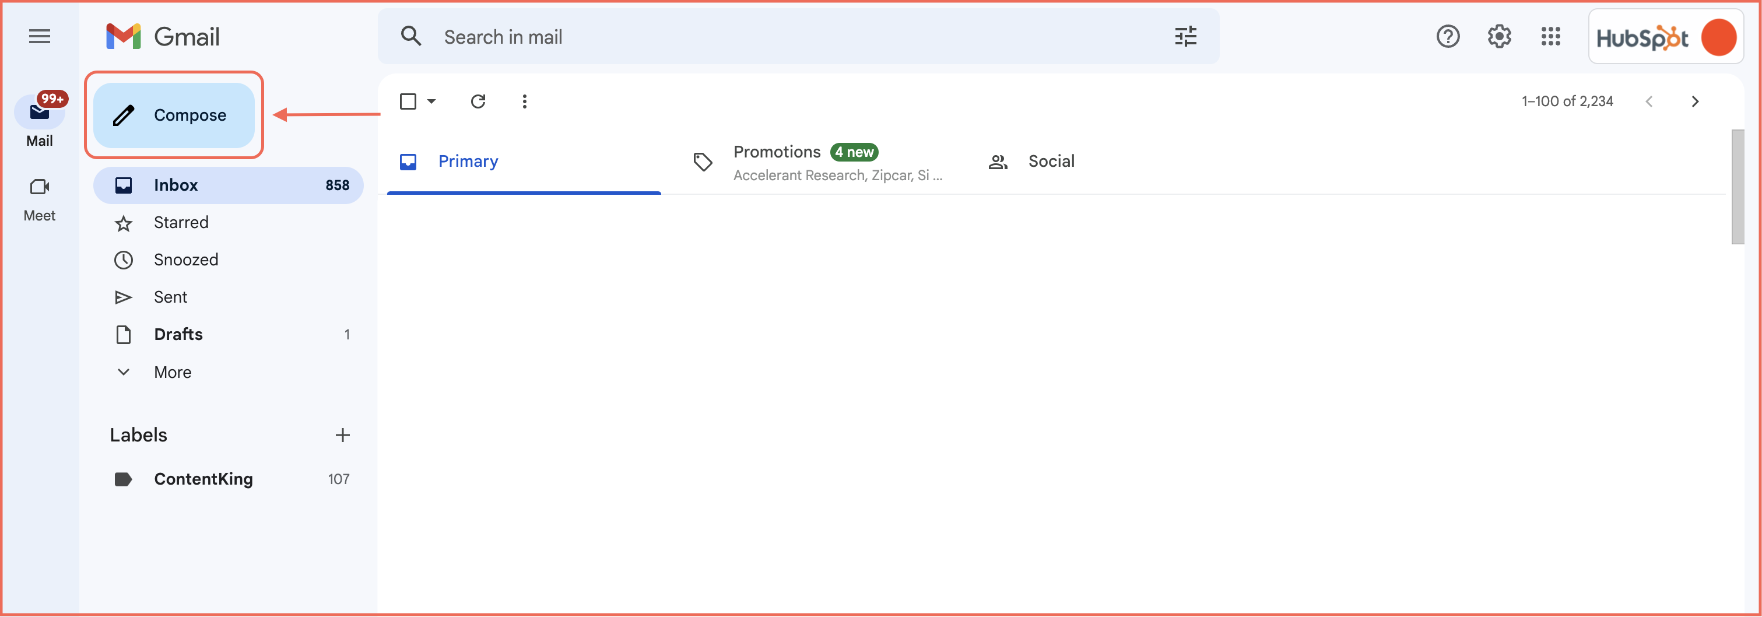Open Meet from the left rail
The width and height of the screenshot is (1762, 617).
coord(40,198)
